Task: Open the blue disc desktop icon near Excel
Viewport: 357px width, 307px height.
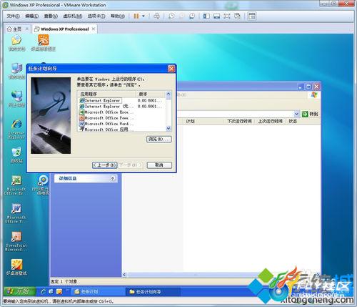Action: (x=43, y=185)
